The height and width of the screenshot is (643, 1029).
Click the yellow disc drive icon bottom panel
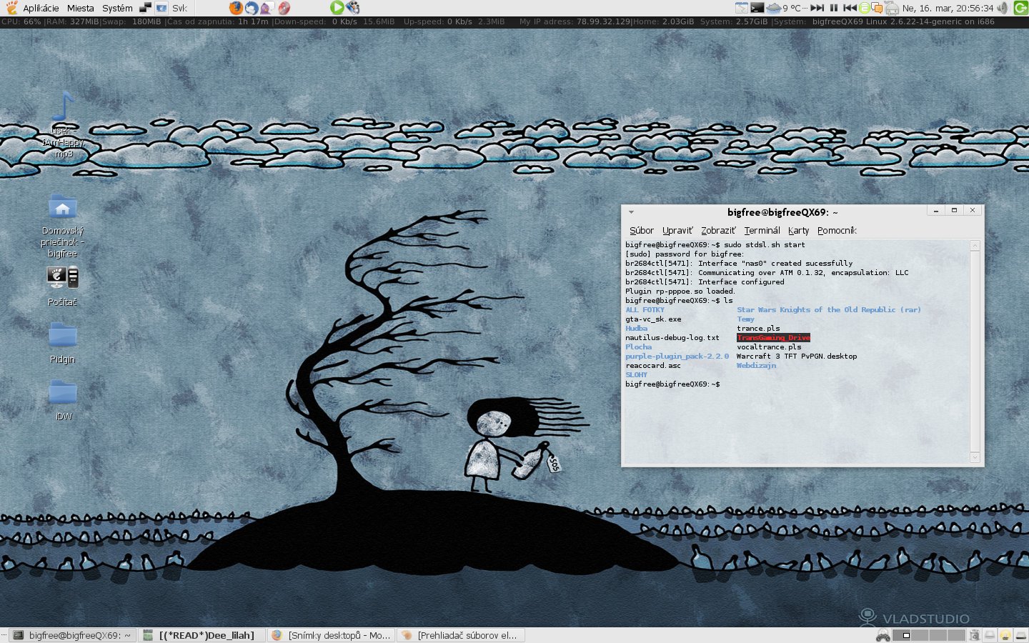1005,635
